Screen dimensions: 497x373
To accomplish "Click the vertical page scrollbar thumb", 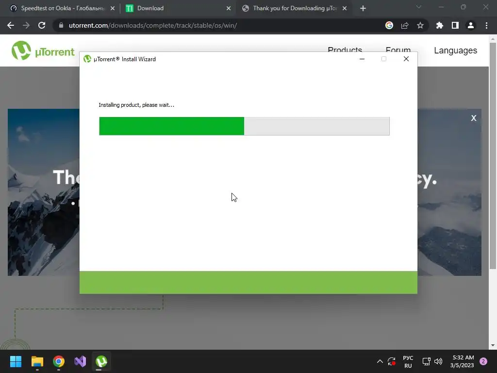I will tap(493, 155).
